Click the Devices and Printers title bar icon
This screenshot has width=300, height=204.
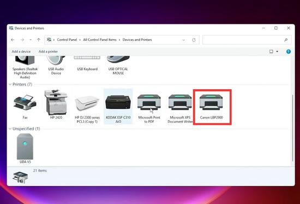(11, 28)
